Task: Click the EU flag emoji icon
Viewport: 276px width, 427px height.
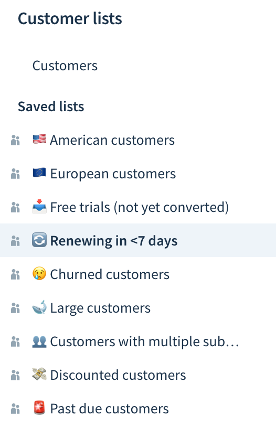Action: click(39, 173)
